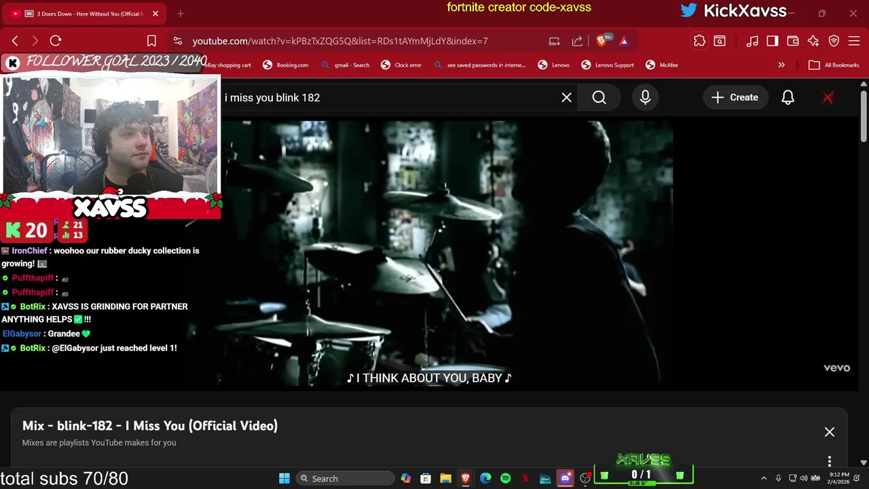
Task: Open File Explorer from taskbar
Action: pos(445,479)
